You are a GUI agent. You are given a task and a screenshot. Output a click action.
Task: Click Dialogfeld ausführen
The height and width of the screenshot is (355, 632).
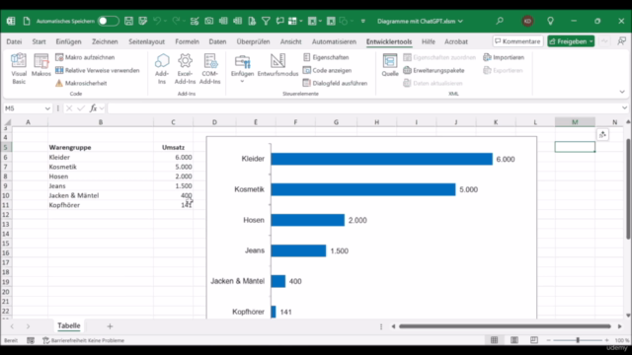pos(335,83)
